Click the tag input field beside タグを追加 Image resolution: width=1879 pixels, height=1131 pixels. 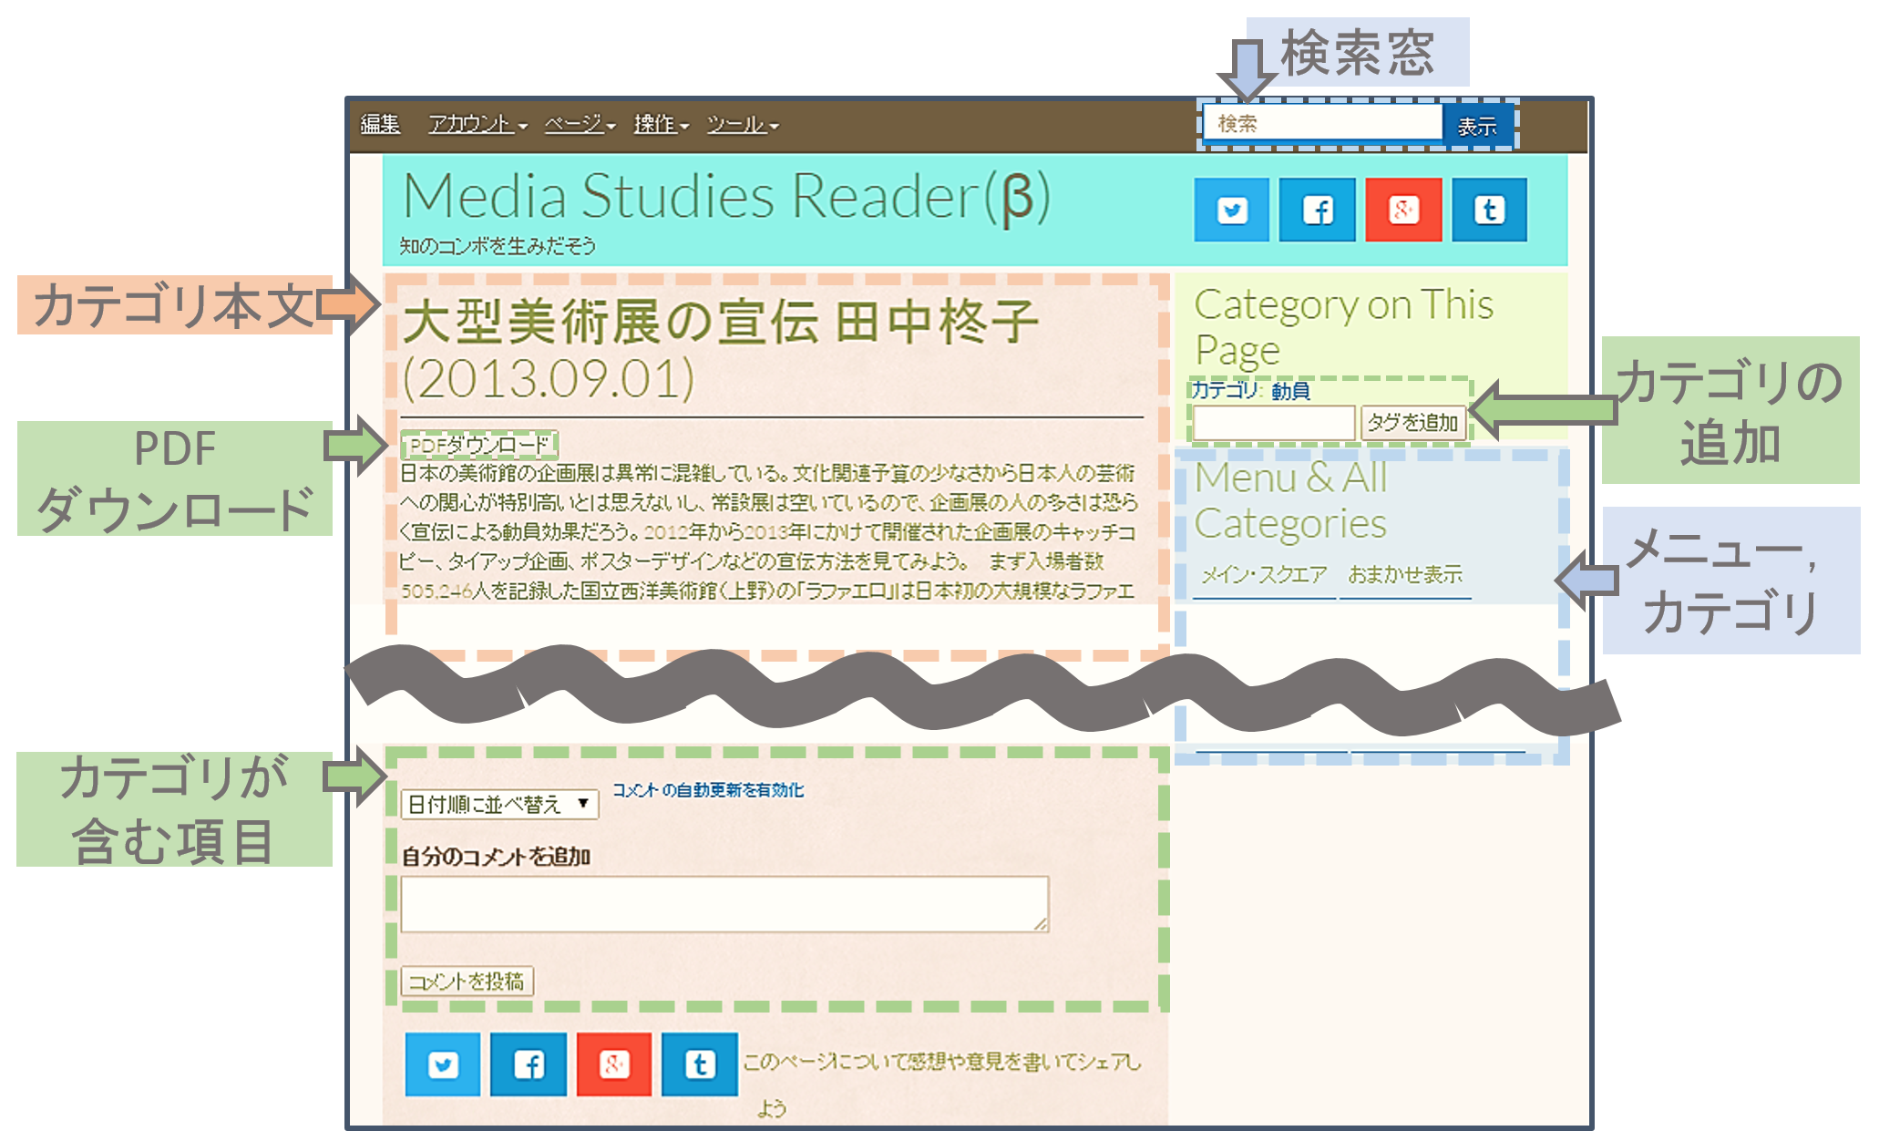click(x=1274, y=423)
